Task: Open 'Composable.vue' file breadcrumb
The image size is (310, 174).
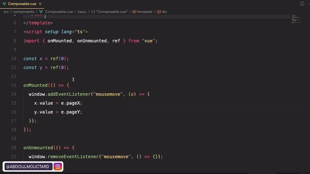Action: tap(59, 12)
